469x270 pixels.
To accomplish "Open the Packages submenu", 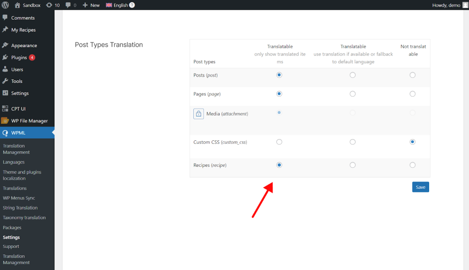I will pos(12,227).
